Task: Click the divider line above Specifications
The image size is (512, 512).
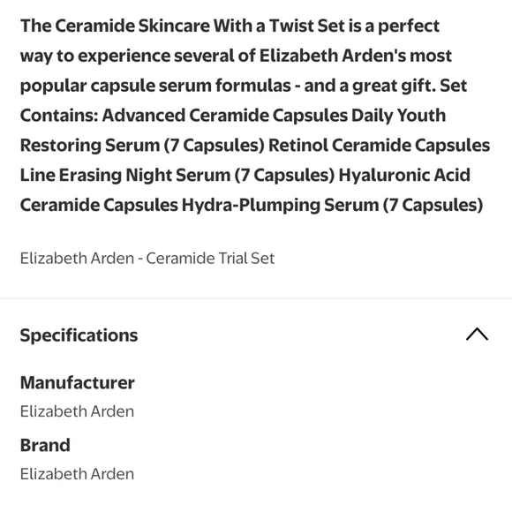Action: click(x=256, y=298)
